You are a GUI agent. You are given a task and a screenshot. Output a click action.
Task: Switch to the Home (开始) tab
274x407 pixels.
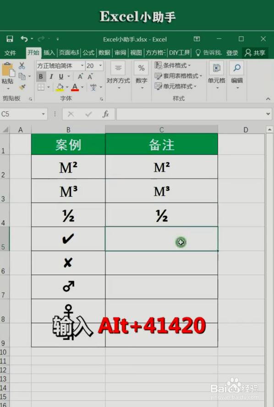click(x=33, y=53)
